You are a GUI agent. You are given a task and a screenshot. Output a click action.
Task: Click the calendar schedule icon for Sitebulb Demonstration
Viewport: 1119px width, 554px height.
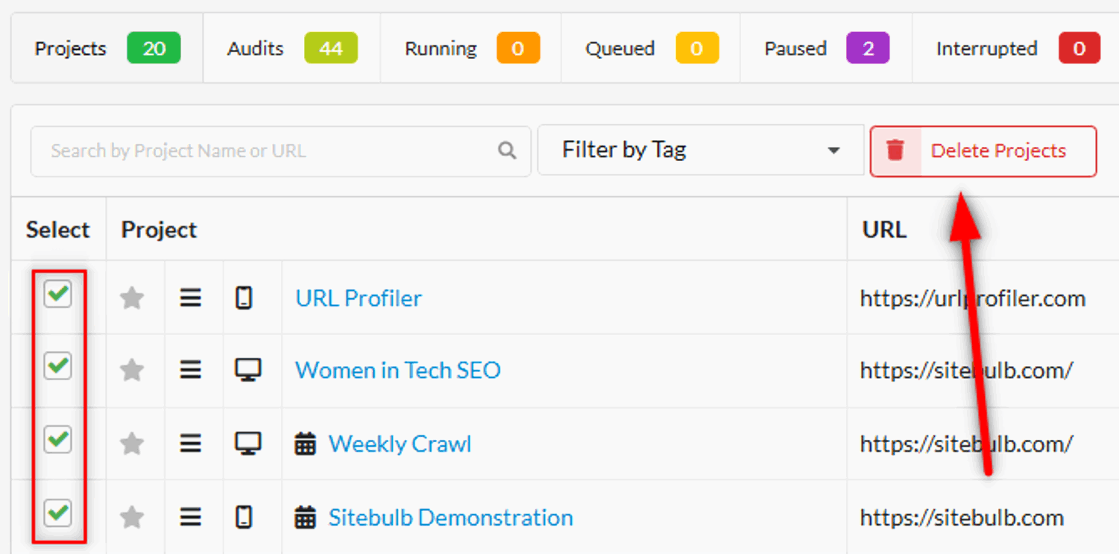[x=305, y=517]
